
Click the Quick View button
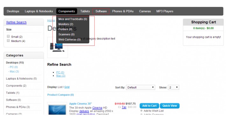point(170,106)
